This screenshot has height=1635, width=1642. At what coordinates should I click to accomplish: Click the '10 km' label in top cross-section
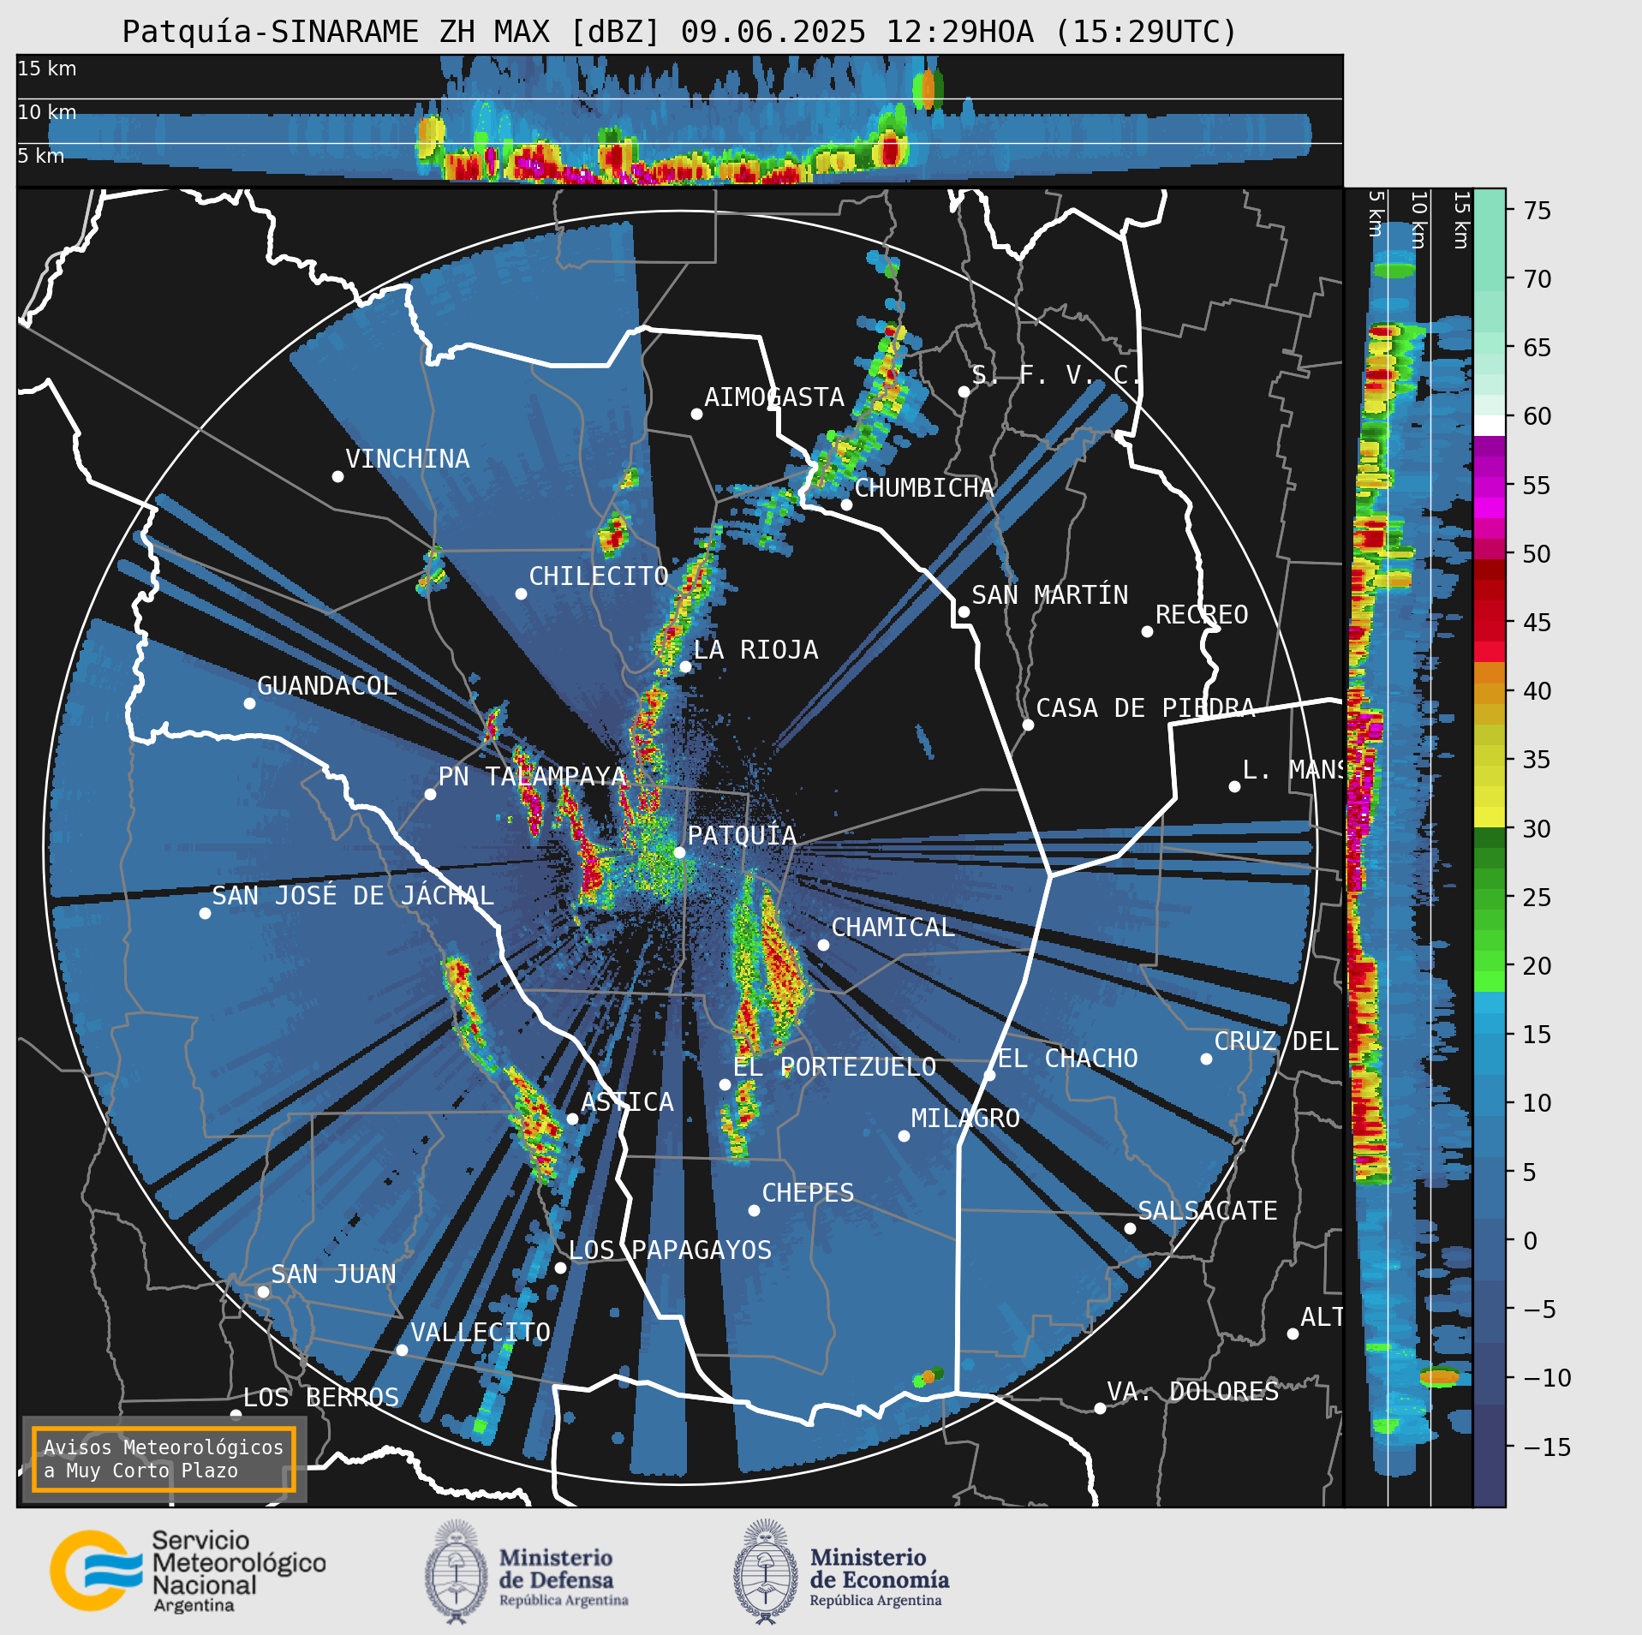pos(47,112)
